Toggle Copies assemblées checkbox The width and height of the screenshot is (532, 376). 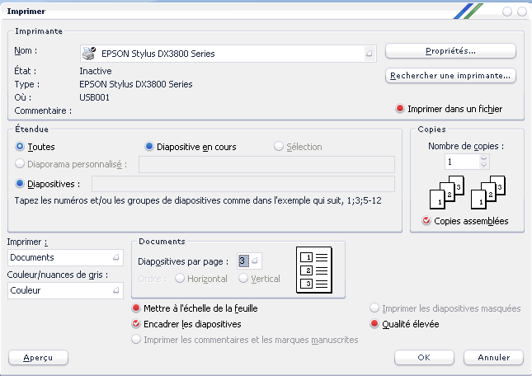(x=426, y=221)
